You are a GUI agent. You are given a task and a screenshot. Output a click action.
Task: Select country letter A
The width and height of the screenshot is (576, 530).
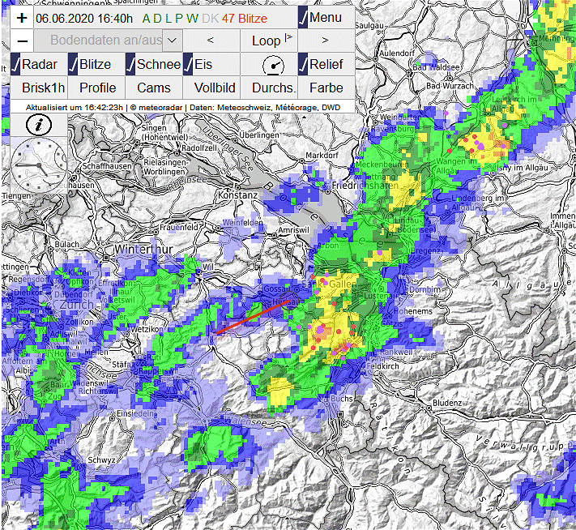146,19
